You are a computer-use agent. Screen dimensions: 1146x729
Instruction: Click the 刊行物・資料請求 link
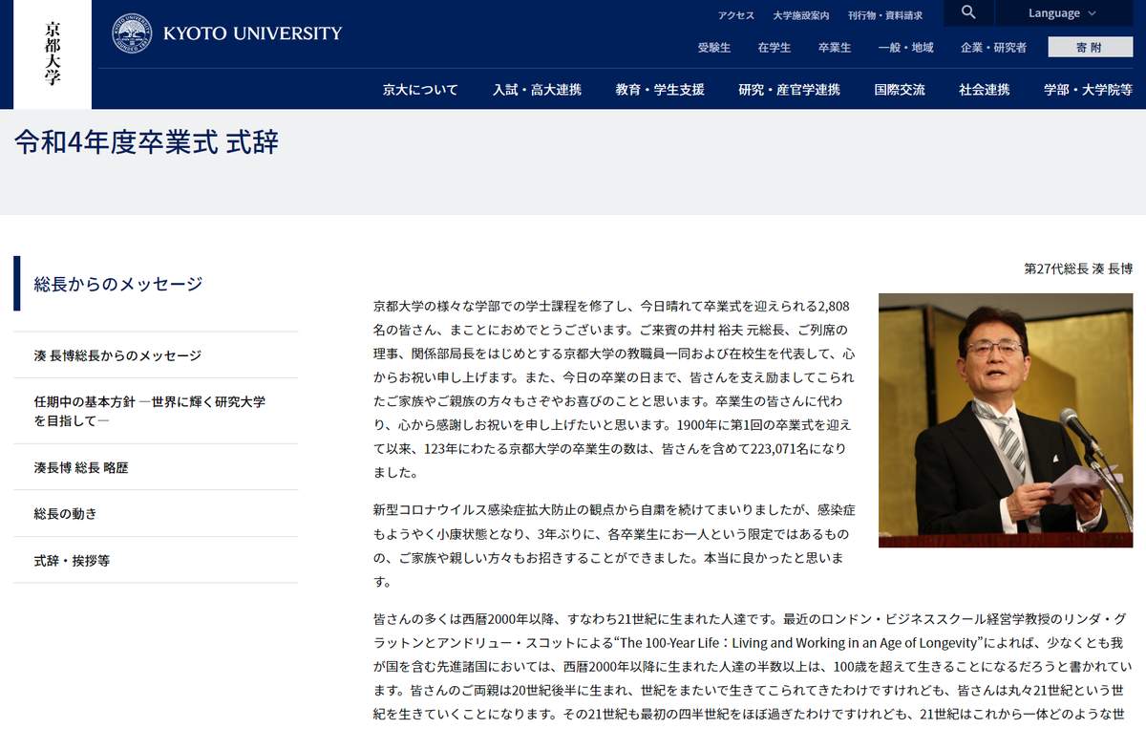(882, 13)
